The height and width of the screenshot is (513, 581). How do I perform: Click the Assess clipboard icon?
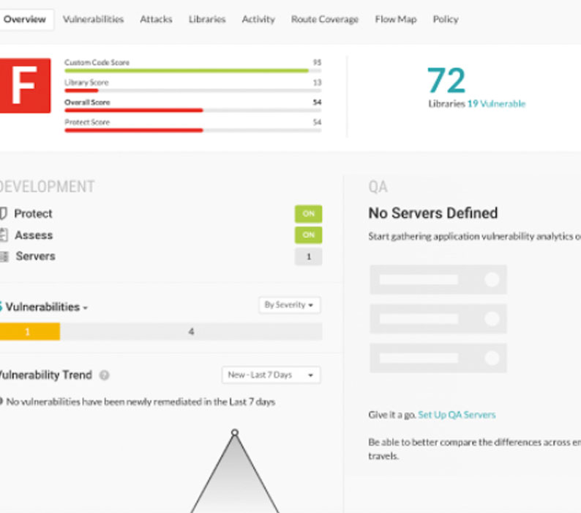4,235
